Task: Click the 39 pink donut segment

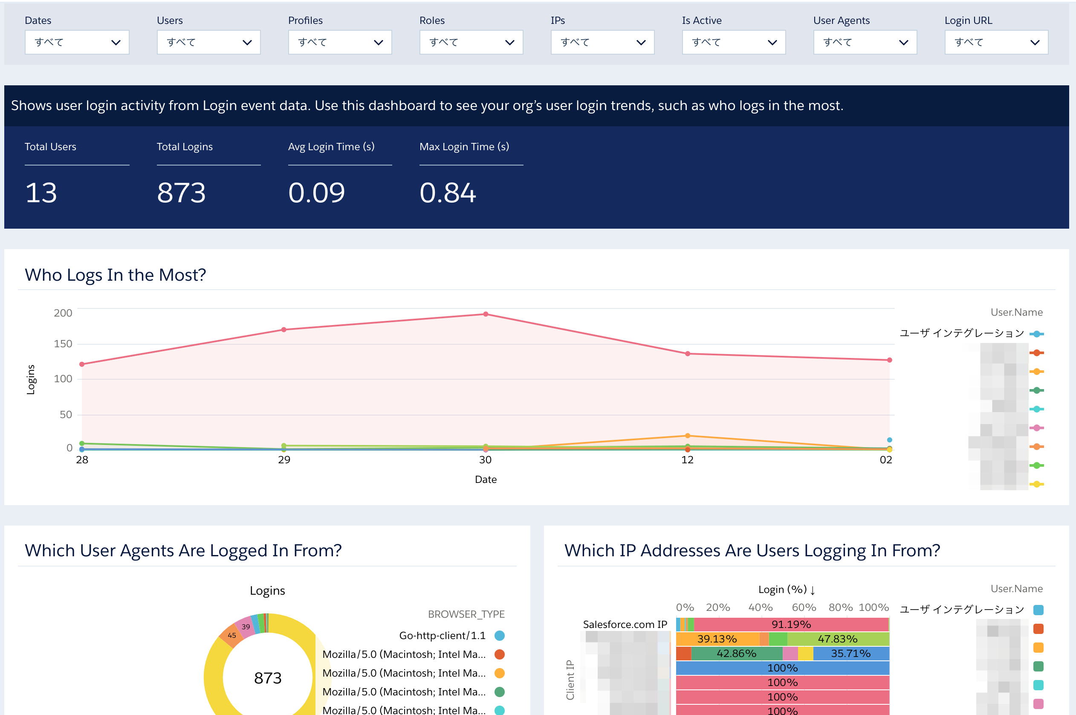Action: click(x=246, y=627)
